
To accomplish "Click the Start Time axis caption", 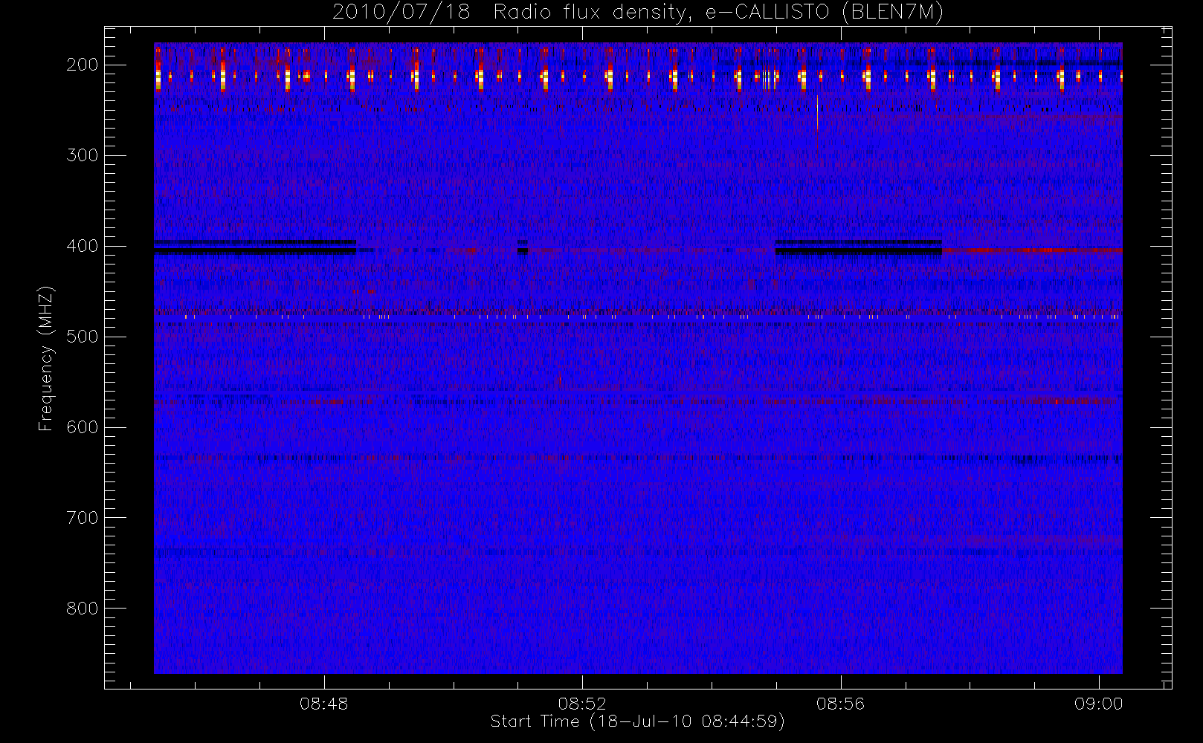I will [x=637, y=721].
